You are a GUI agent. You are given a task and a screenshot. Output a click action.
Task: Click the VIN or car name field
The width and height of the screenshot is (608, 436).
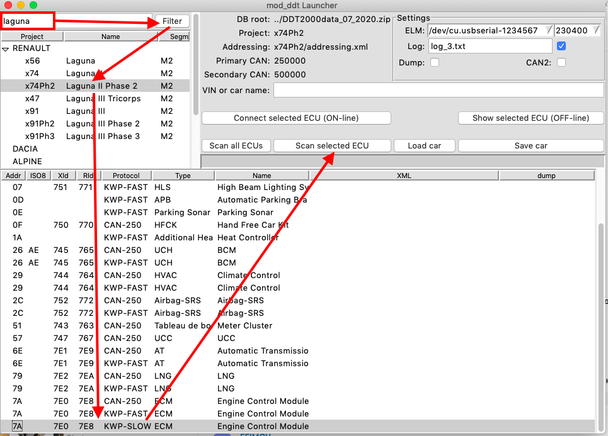coord(438,90)
